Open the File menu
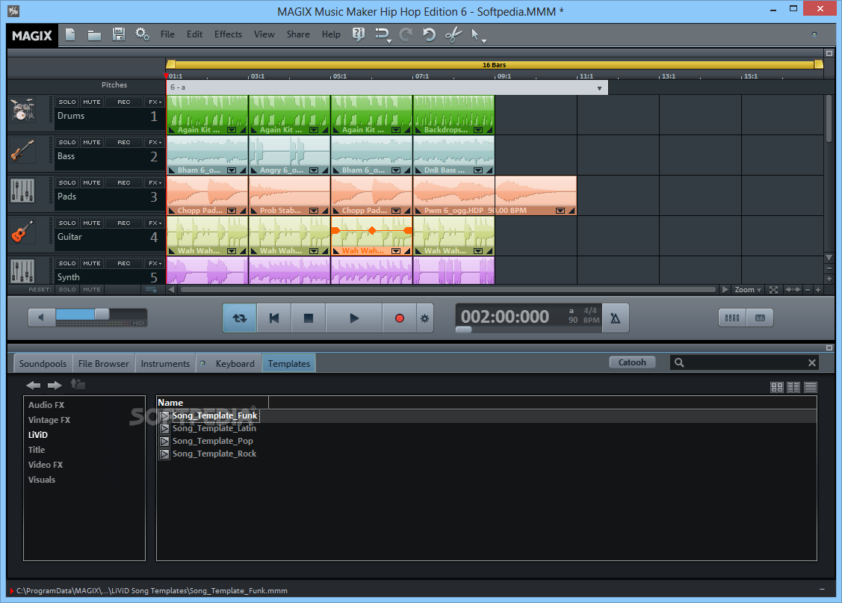Image resolution: width=842 pixels, height=603 pixels. tap(167, 34)
